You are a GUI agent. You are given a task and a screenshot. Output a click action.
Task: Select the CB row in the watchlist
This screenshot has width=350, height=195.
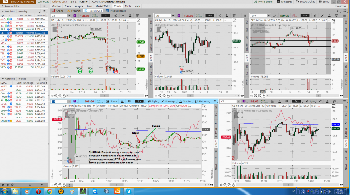pyautogui.click(x=24, y=33)
